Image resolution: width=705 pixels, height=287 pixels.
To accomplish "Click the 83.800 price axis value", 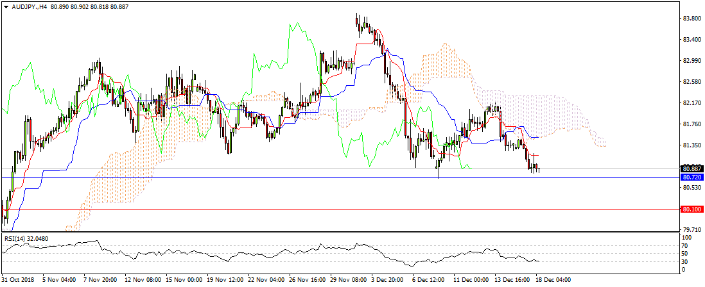I will click(692, 19).
